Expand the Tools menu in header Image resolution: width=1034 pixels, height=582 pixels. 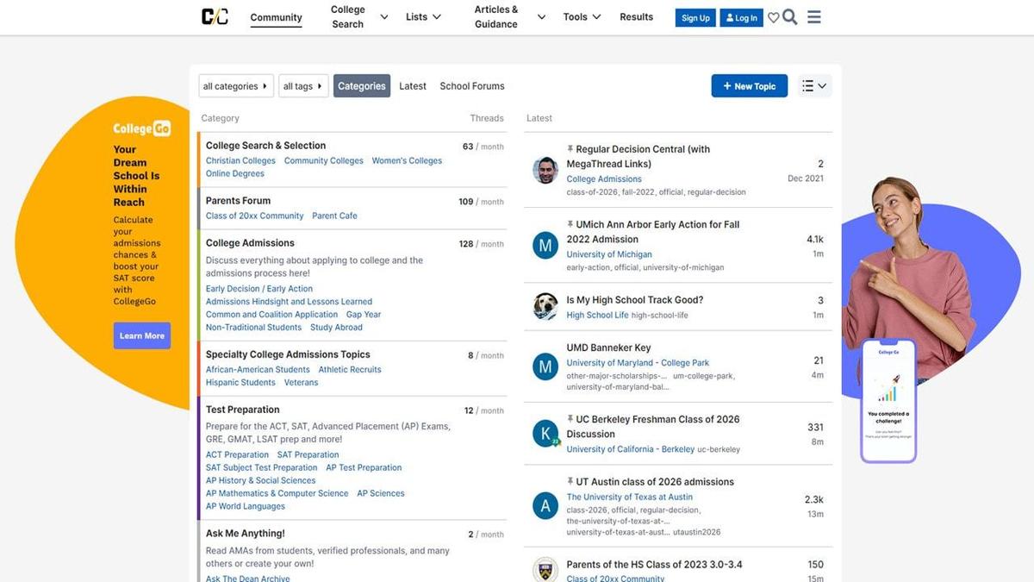[x=582, y=17]
